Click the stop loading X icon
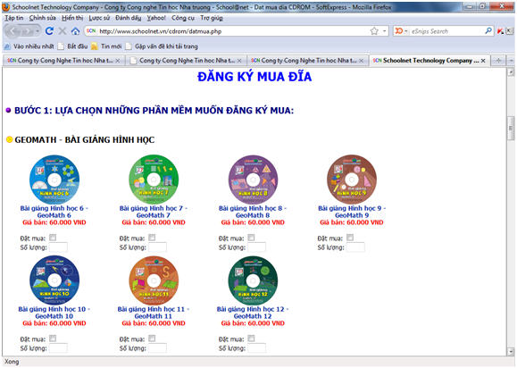The height and width of the screenshot is (368, 517). pyautogui.click(x=63, y=31)
